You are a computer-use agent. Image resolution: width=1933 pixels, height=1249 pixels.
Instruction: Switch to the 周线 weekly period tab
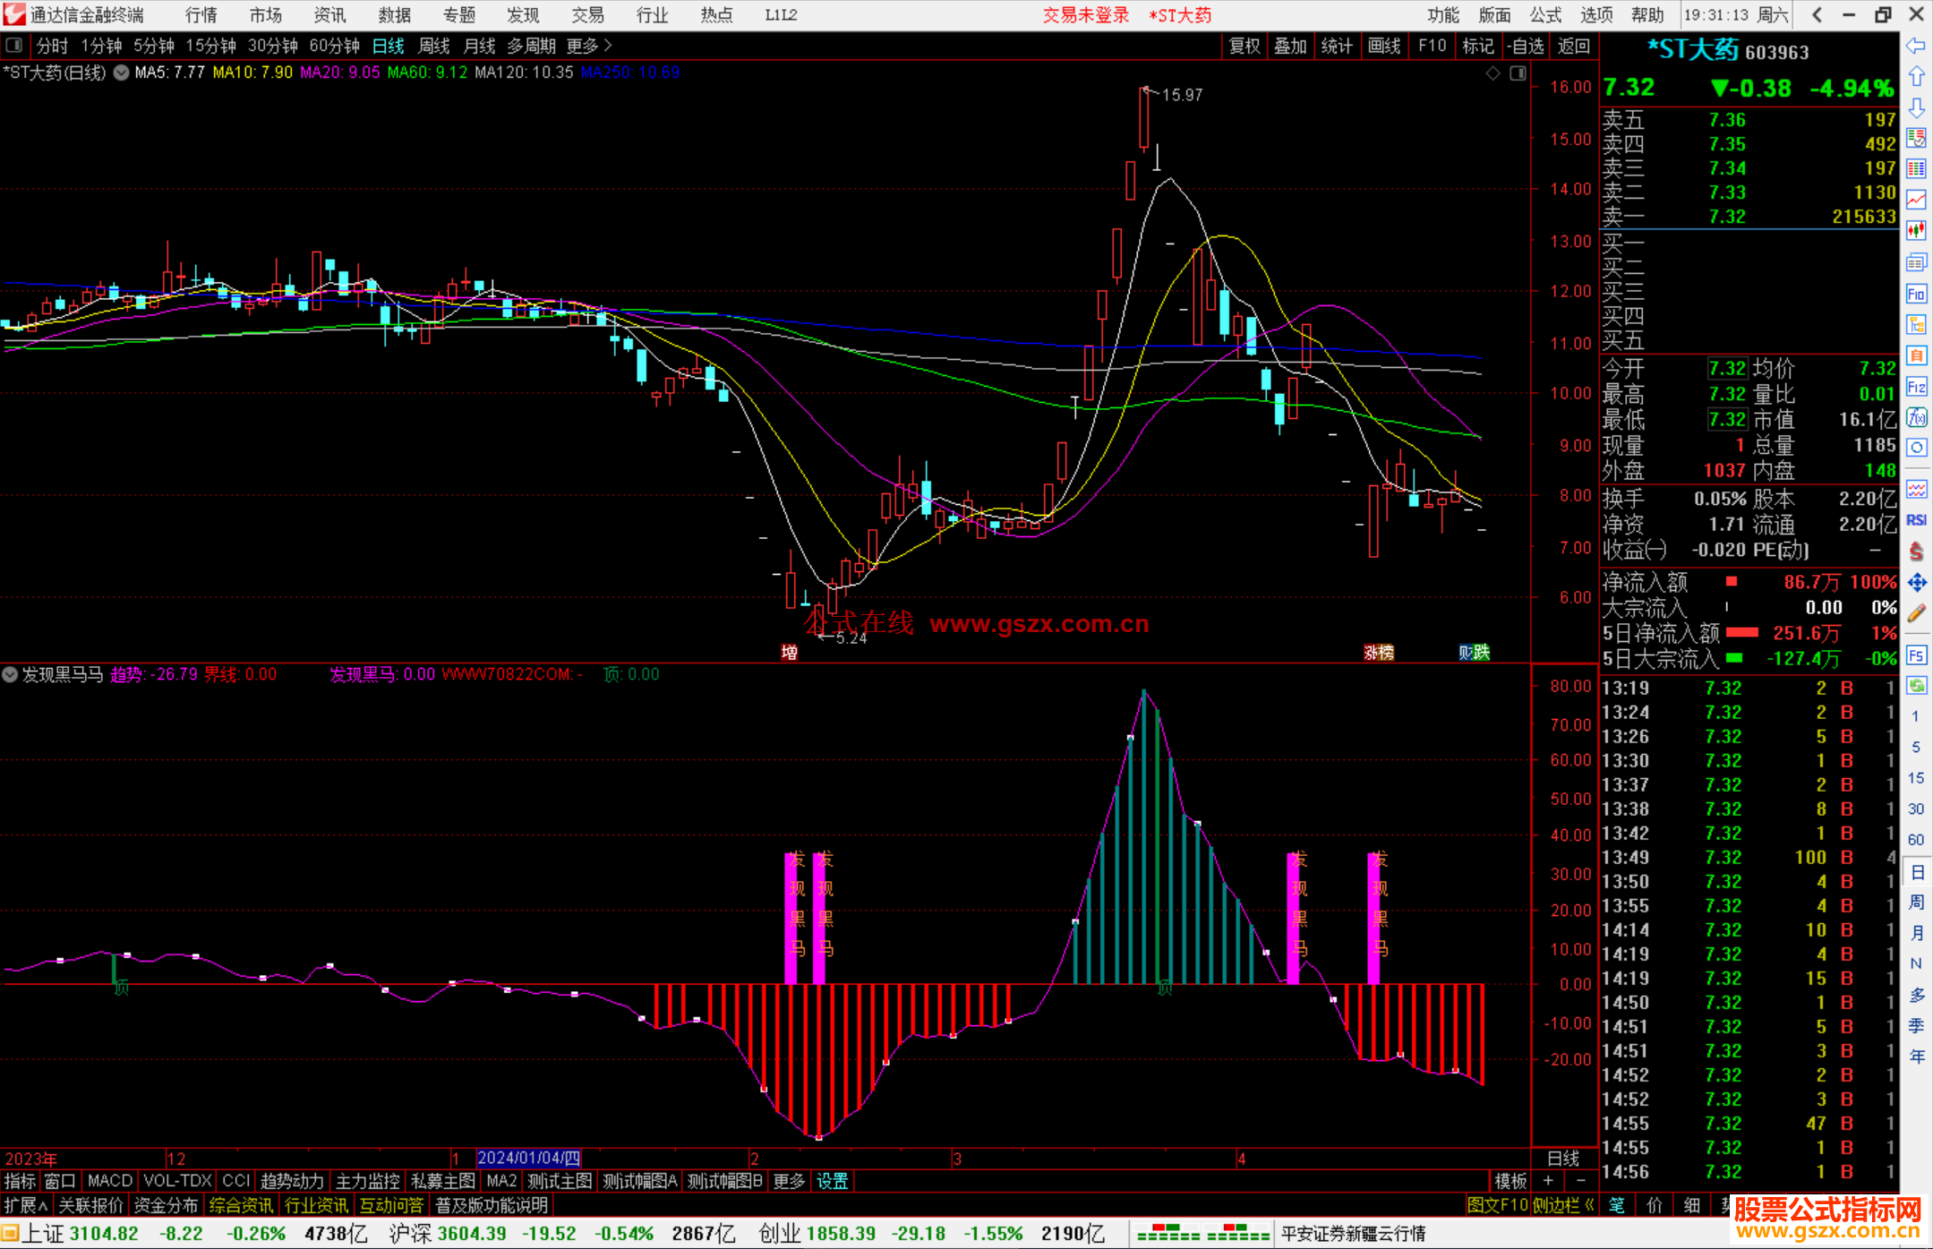pos(433,46)
